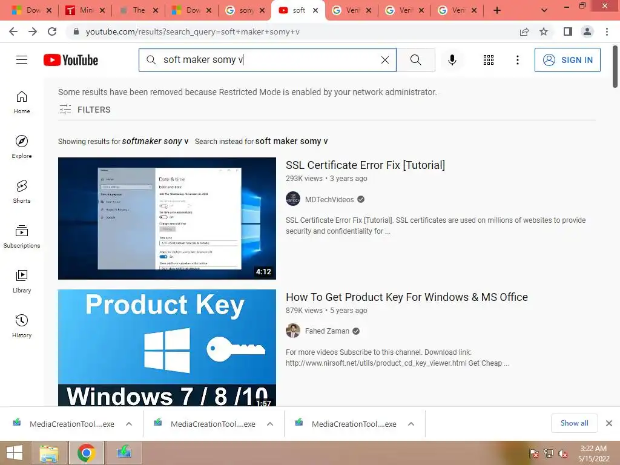620x465 pixels.
Task: Open Shorts in the sidebar
Action: [22, 192]
